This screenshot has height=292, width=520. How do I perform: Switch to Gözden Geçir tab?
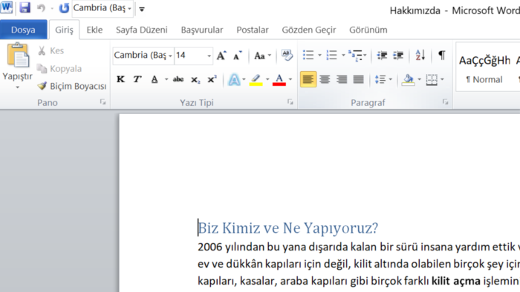pyautogui.click(x=309, y=30)
